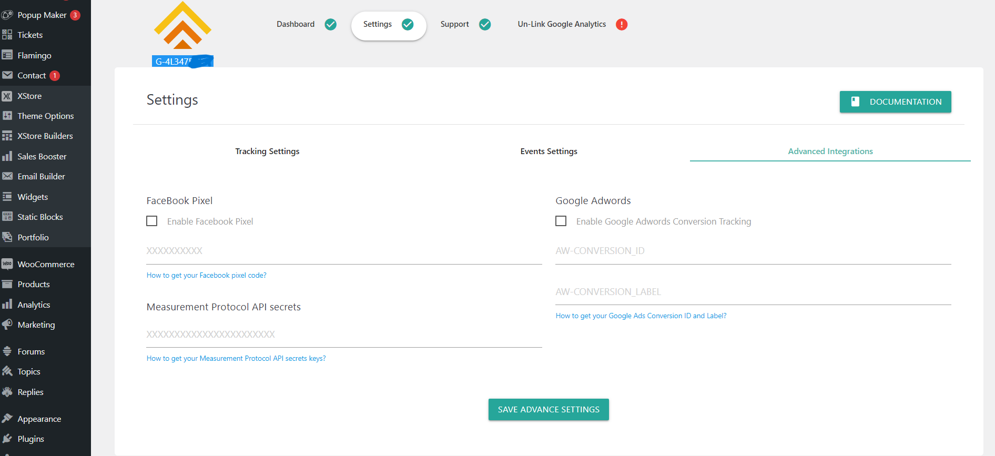
Task: Click the Email Builder envelope icon
Action: pyautogui.click(x=7, y=176)
